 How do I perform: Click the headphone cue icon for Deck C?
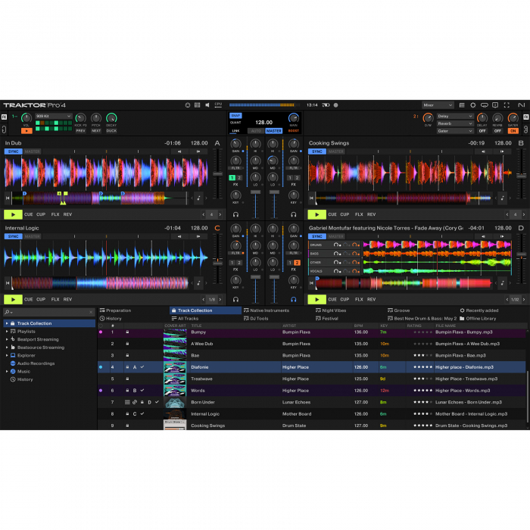(x=236, y=299)
